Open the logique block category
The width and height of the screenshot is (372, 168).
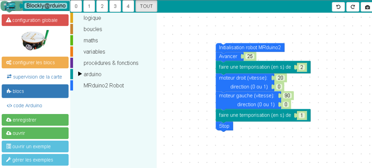pyautogui.click(x=92, y=18)
